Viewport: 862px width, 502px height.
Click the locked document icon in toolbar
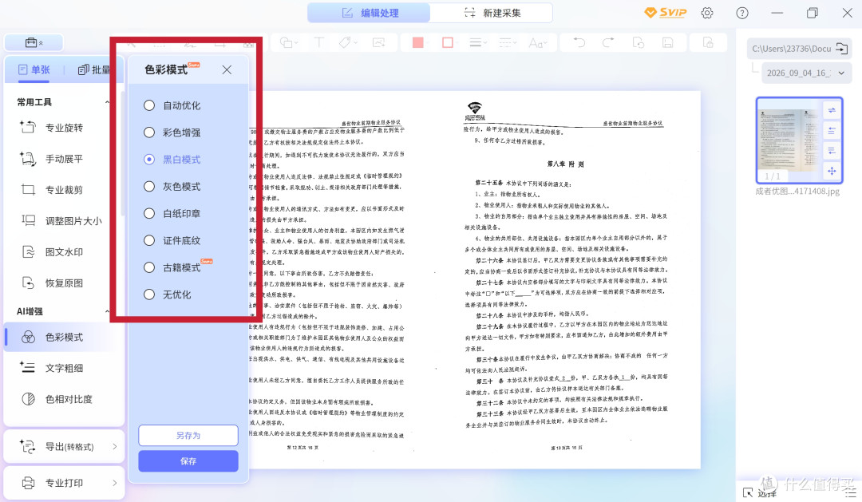708,43
